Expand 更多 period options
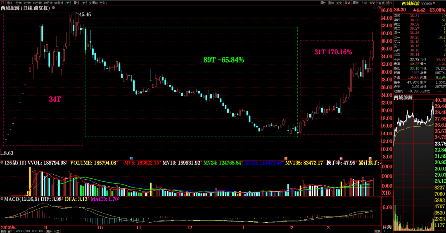Screen dimensions: 446x233 click(103, 3)
